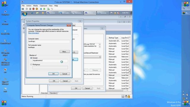Switch to the first System taskbar button
This screenshot has height=107, width=190.
click(52, 13)
